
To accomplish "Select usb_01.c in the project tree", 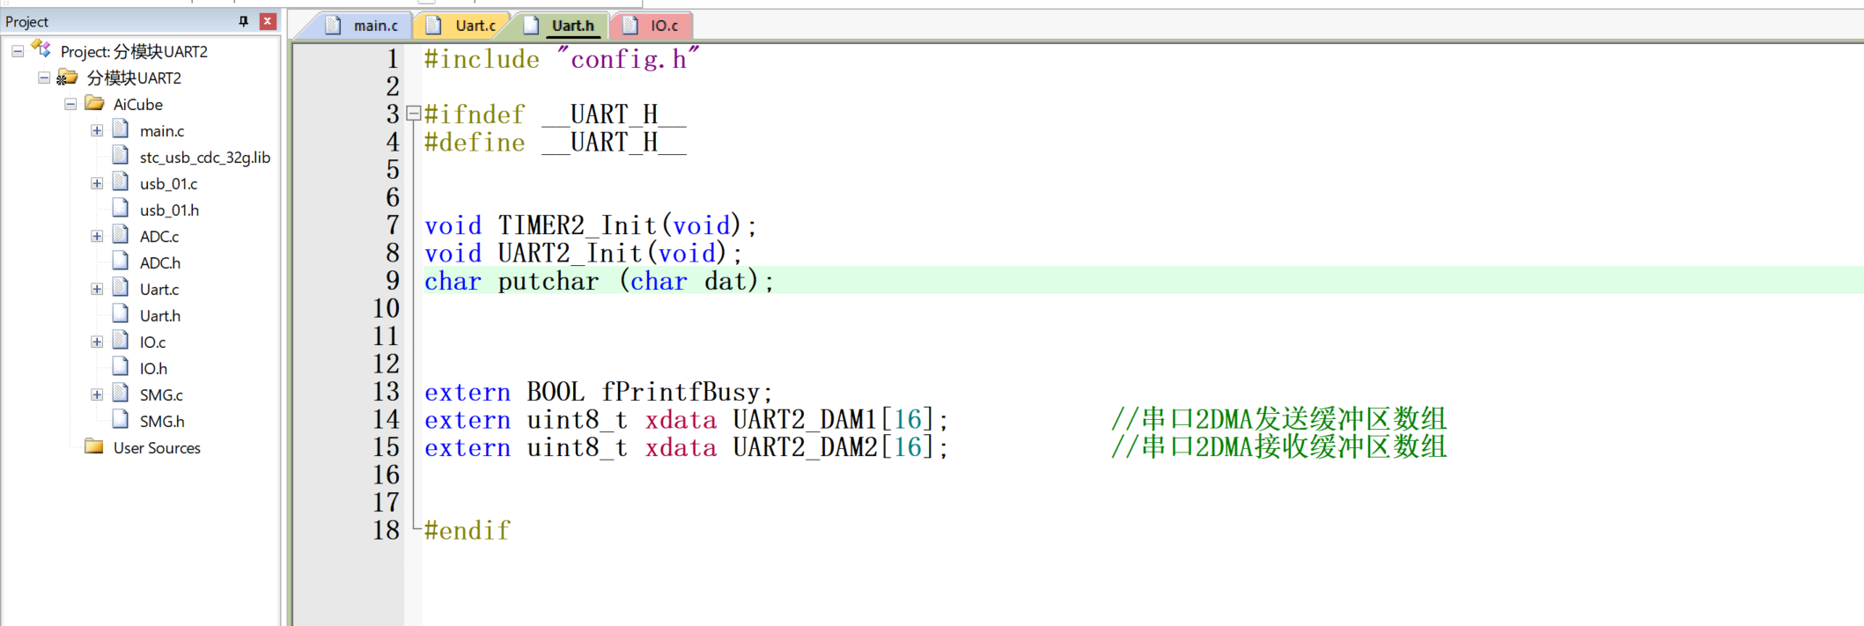I will point(168,184).
